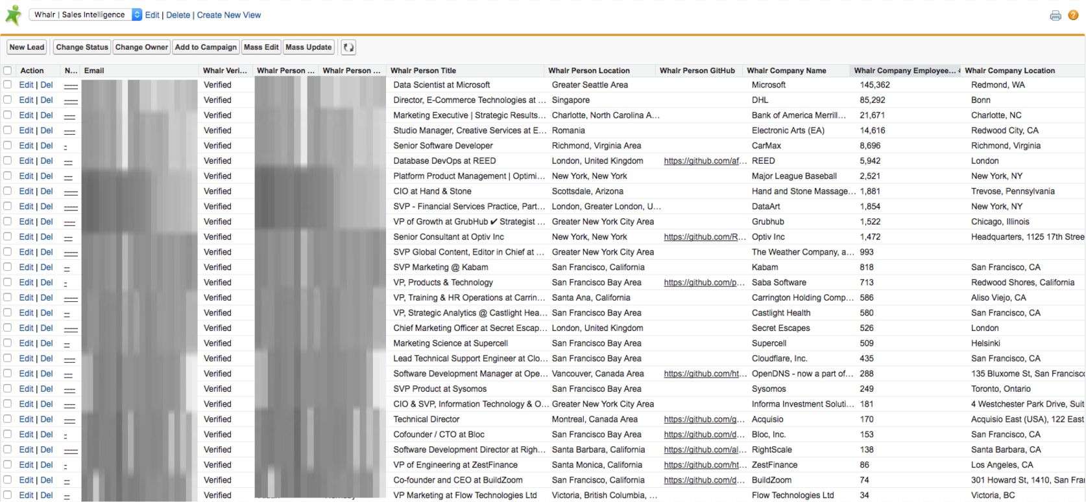Sort by Whalr Company Name column header
This screenshot has height=502, width=1086.
tap(786, 71)
